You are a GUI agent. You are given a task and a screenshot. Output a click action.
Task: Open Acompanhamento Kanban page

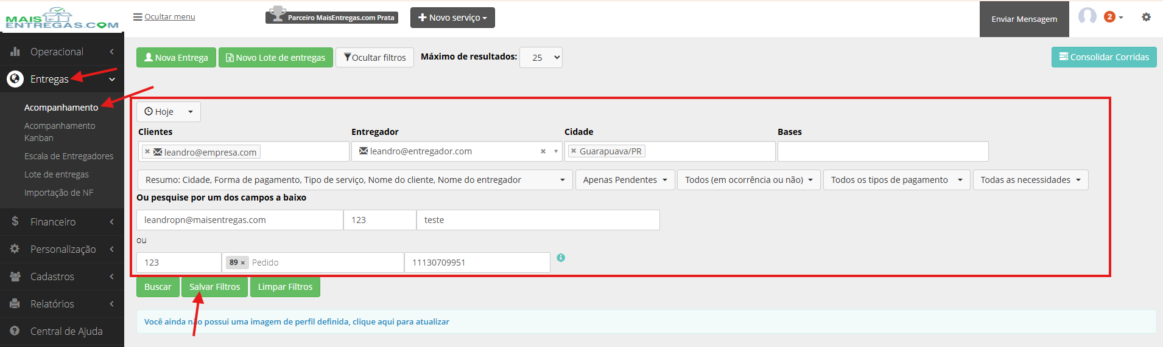60,132
